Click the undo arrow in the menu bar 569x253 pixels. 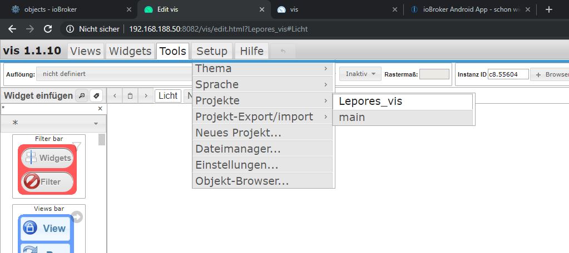point(283,51)
